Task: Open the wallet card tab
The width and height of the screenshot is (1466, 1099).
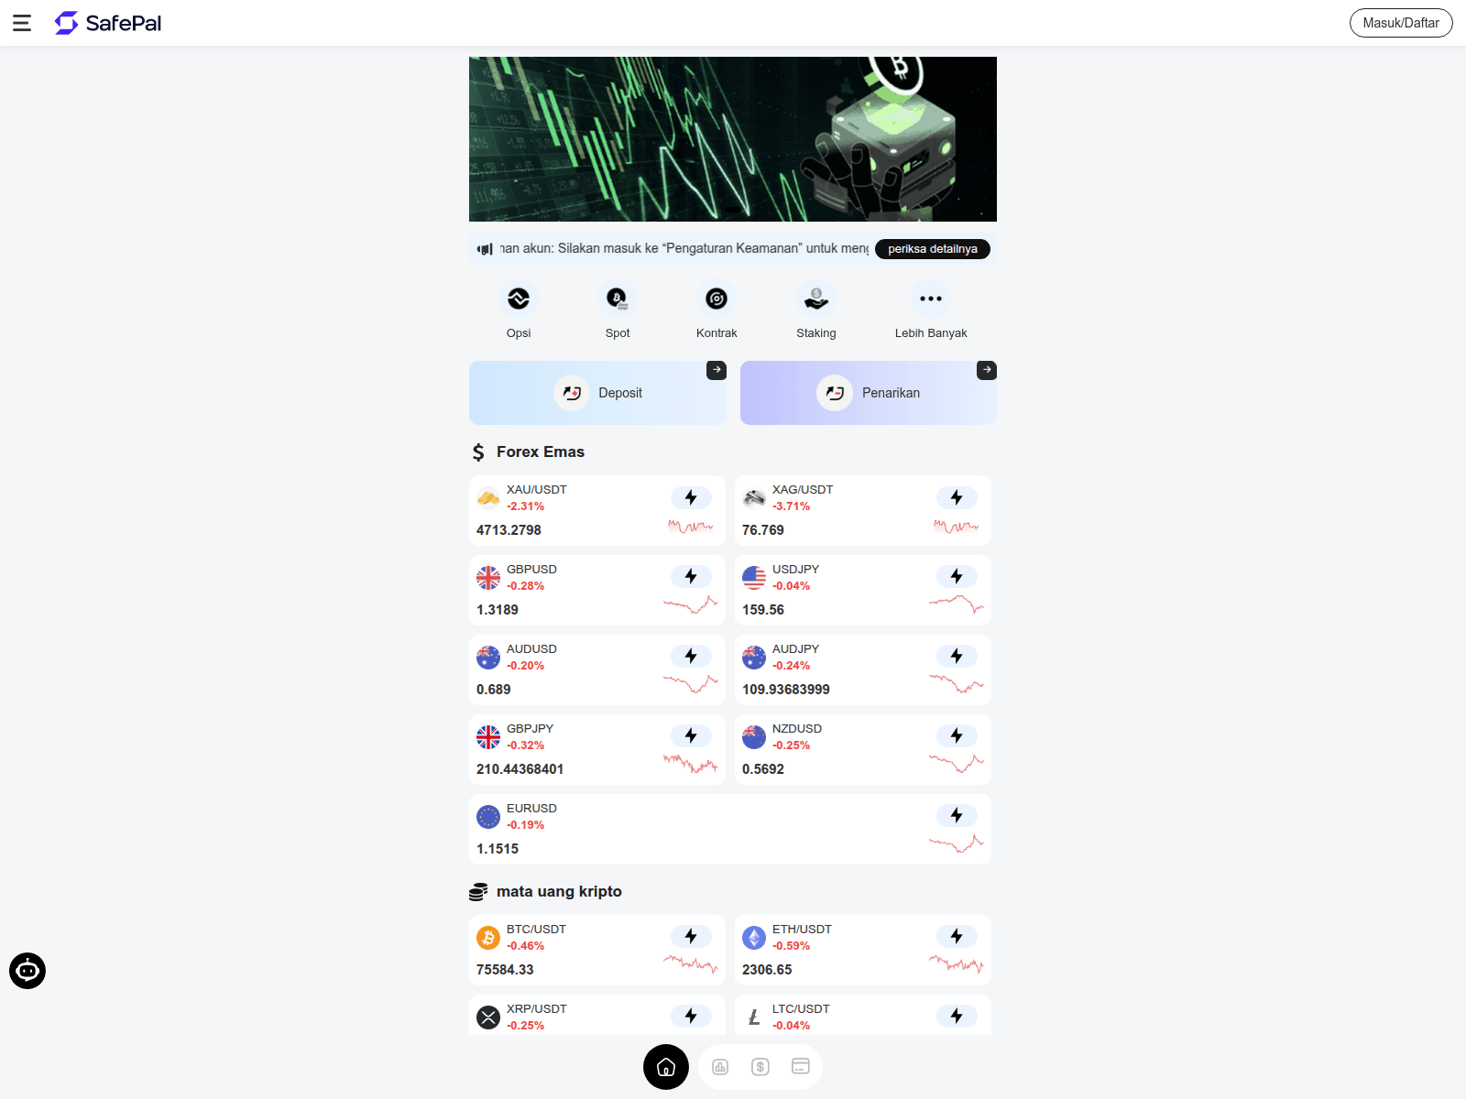Action: point(801,1067)
